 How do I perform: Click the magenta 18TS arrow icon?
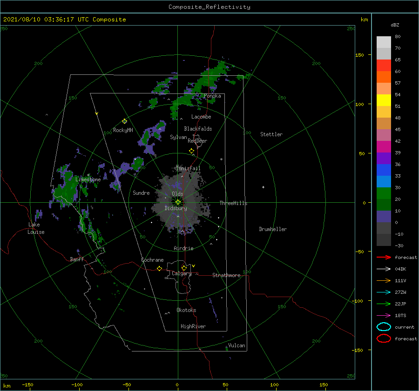click(384, 316)
